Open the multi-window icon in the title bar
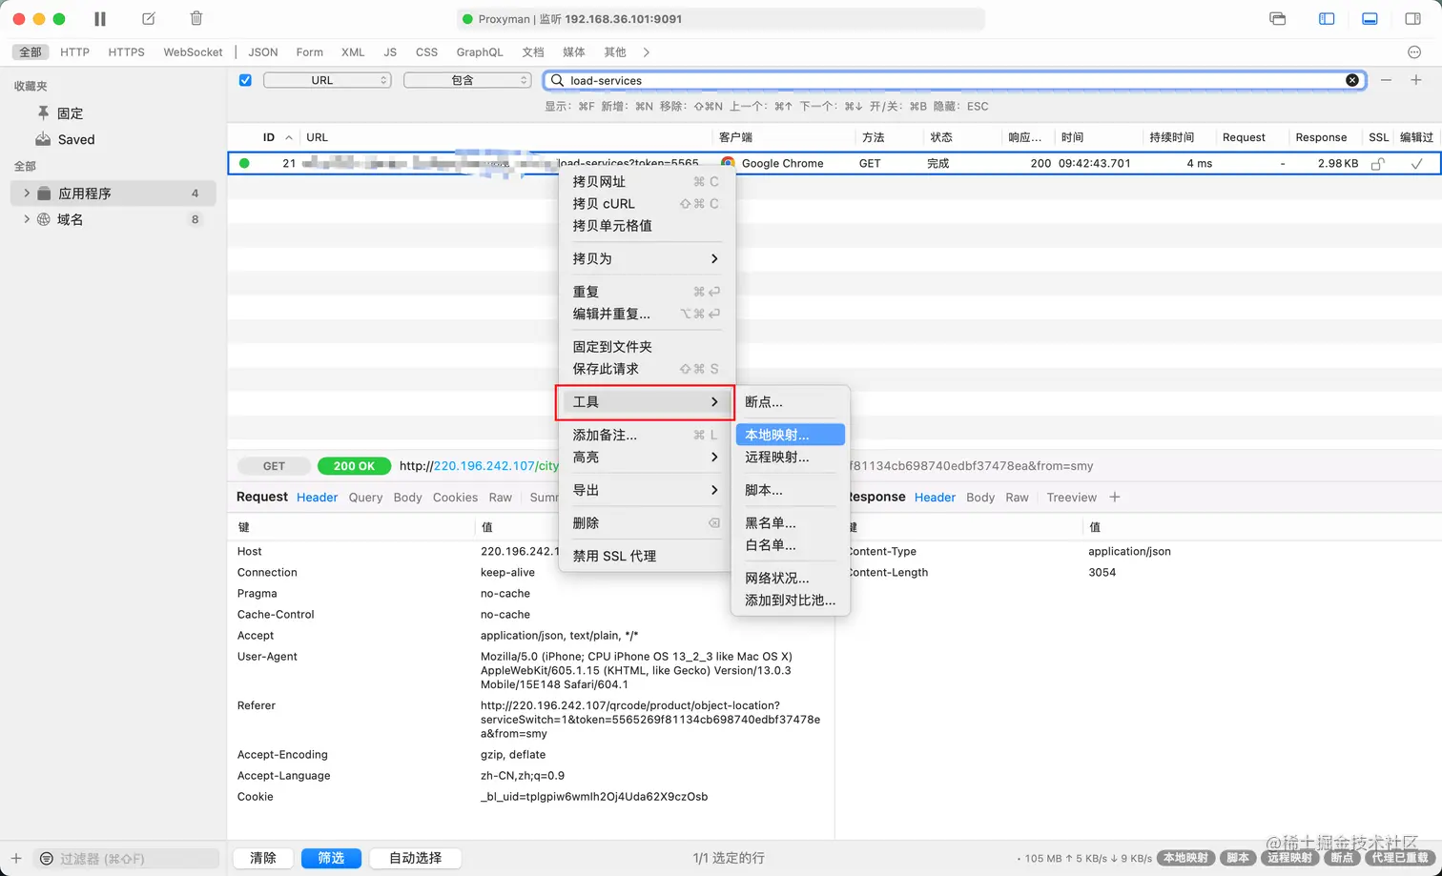Screen dimensions: 1442x876 coord(1278,18)
